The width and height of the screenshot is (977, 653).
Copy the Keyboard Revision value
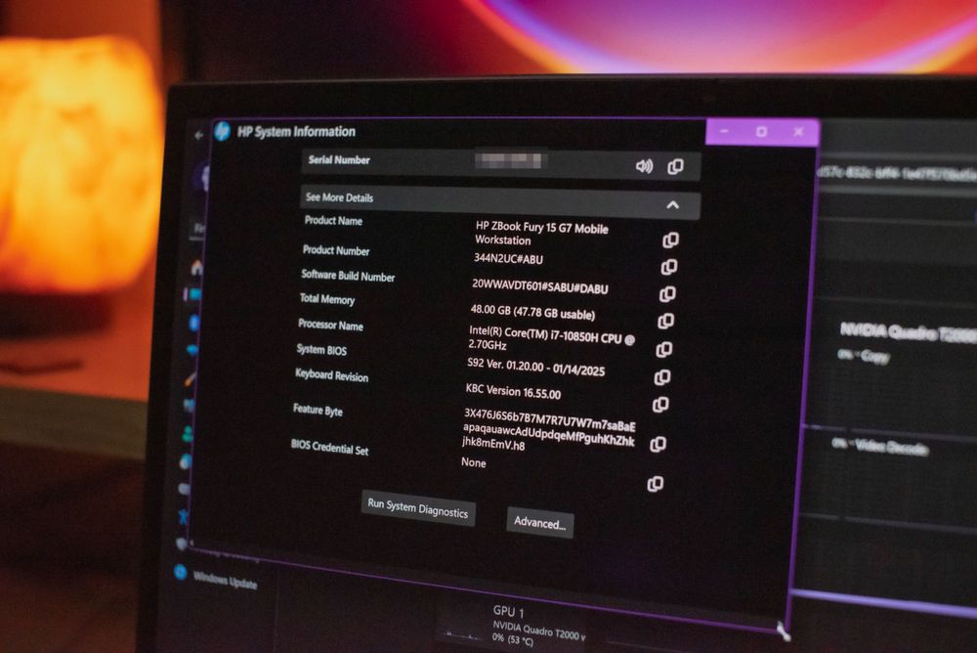pos(660,405)
